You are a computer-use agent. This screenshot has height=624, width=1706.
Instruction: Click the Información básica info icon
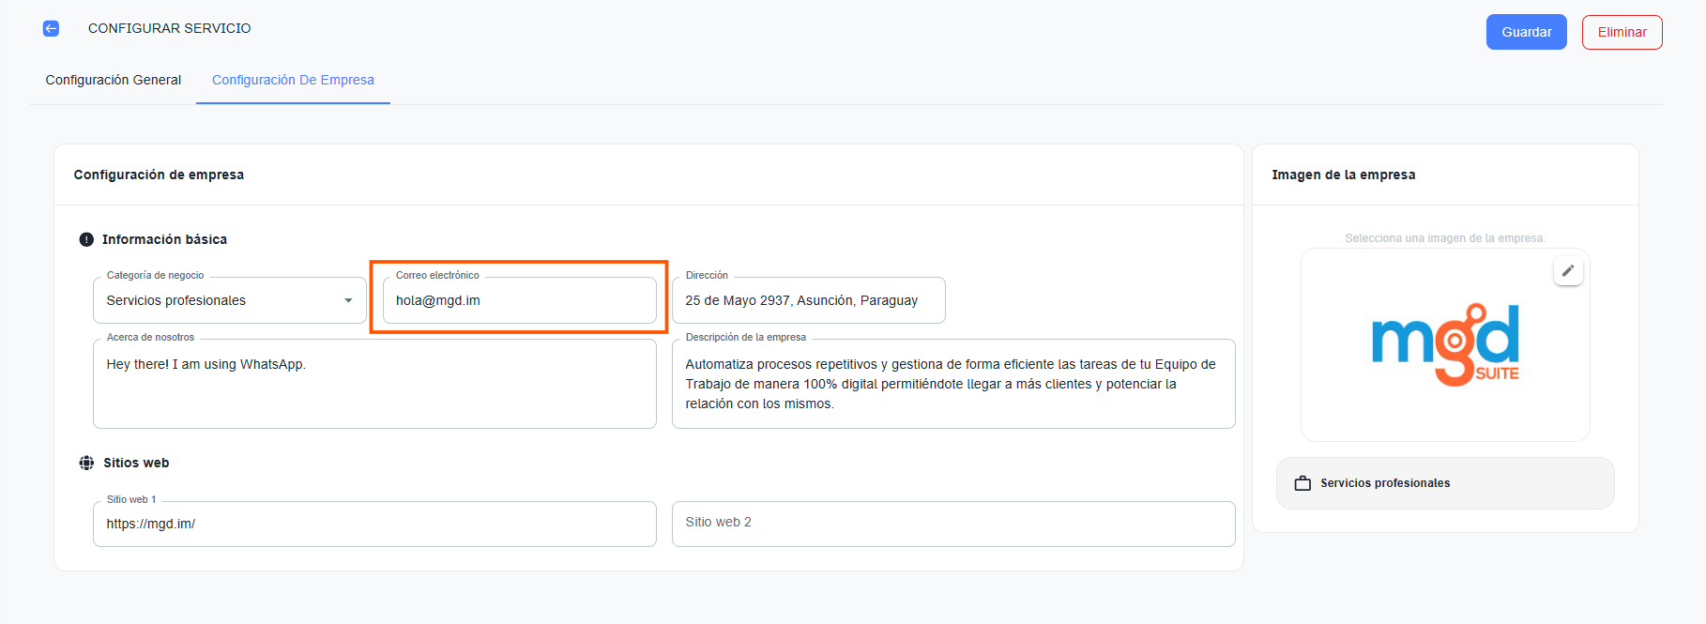(86, 239)
